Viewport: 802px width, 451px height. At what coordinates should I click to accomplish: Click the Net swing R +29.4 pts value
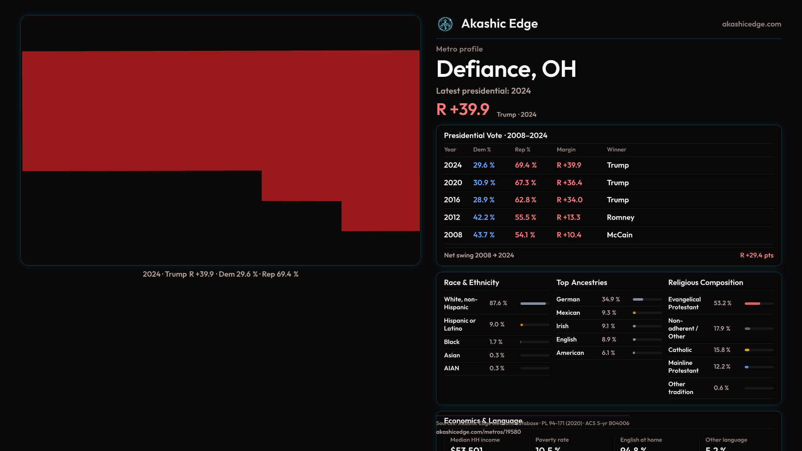click(x=756, y=255)
